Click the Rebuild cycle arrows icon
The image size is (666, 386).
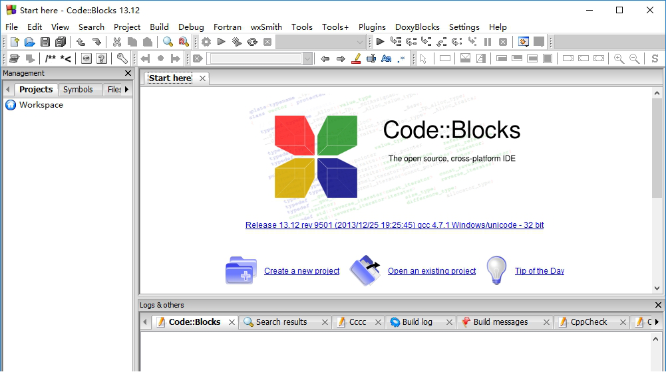coord(252,42)
